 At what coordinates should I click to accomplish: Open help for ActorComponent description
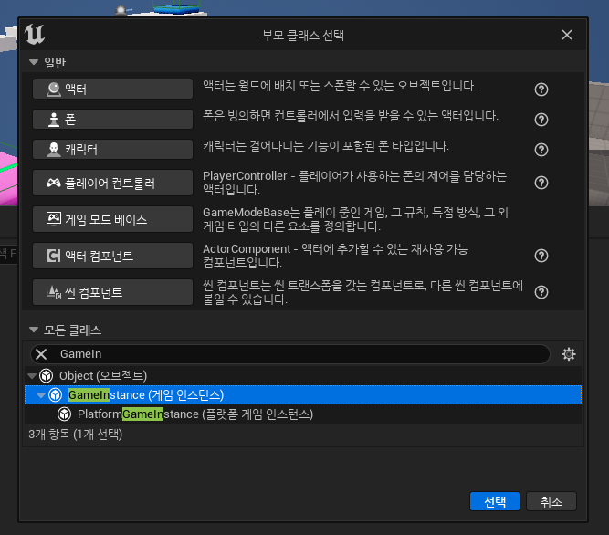(x=541, y=256)
